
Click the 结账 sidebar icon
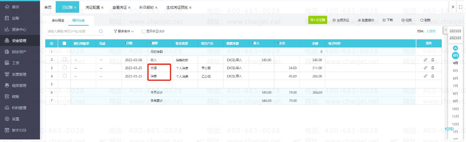(x=7, y=97)
